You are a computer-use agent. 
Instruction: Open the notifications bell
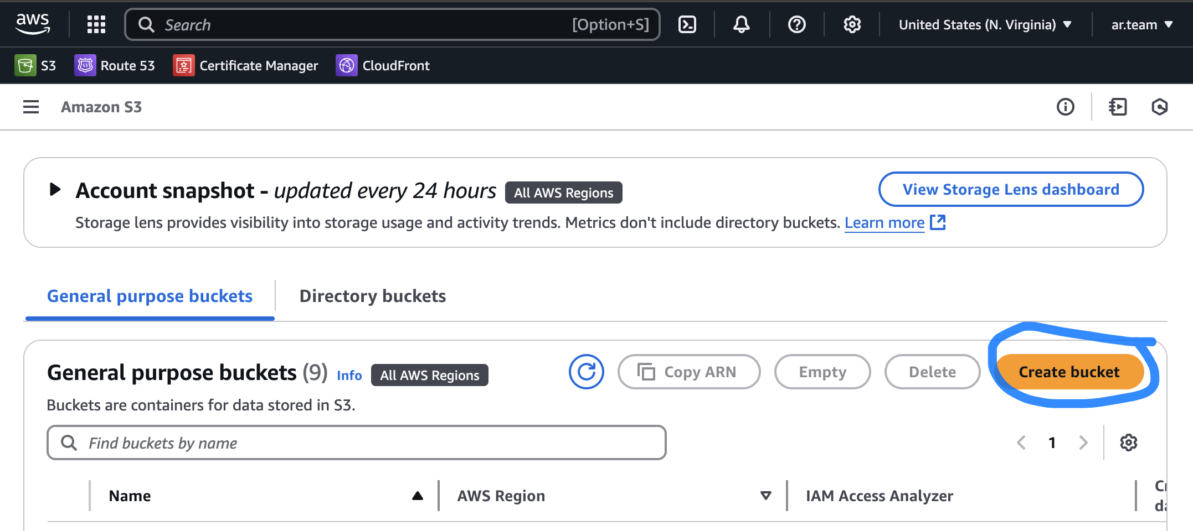click(741, 24)
